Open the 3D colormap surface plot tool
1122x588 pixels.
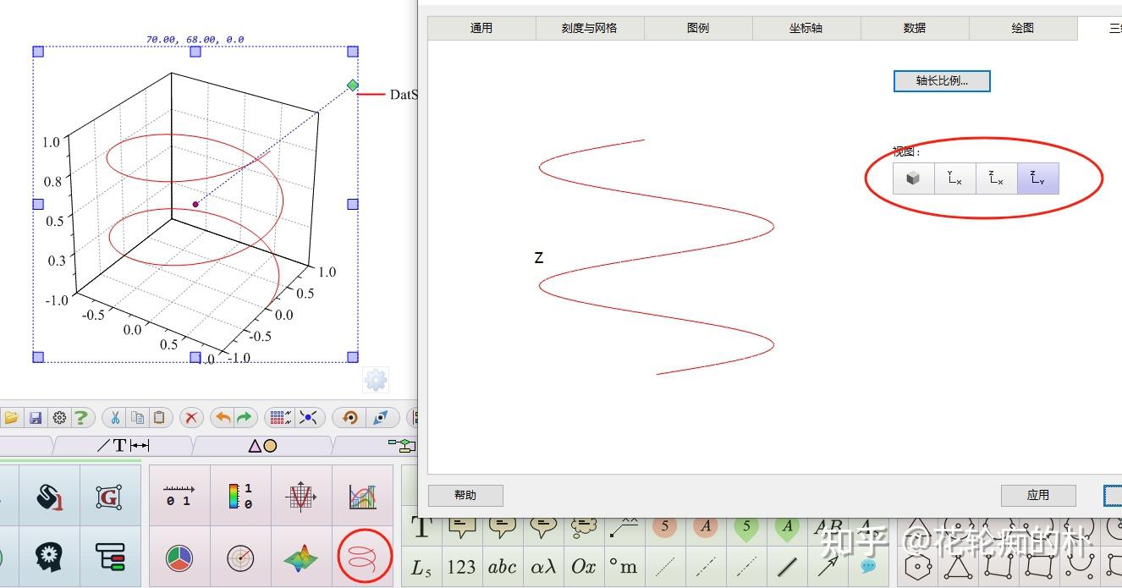[x=302, y=557]
